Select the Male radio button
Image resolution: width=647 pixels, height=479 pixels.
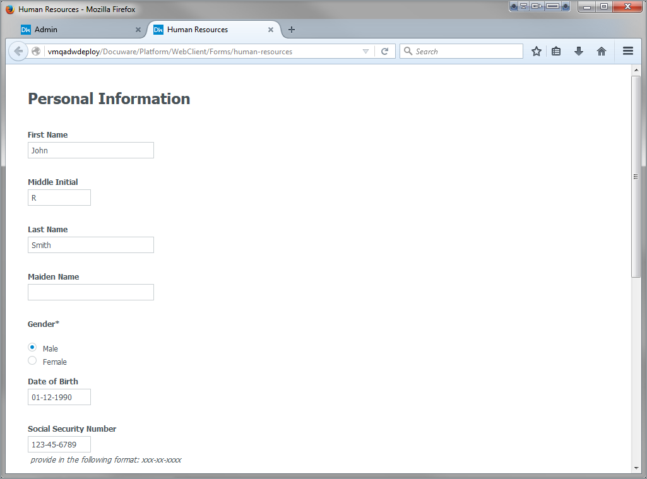(x=32, y=347)
